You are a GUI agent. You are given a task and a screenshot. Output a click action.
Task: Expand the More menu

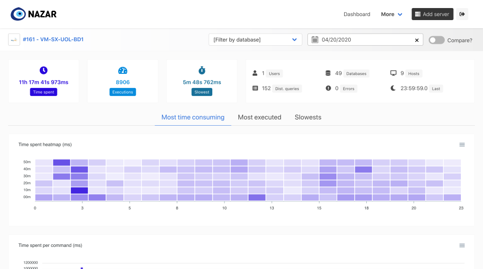click(x=391, y=14)
